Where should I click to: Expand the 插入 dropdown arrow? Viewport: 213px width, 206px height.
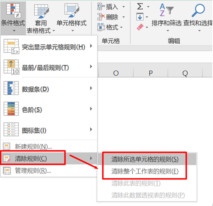[124, 7]
